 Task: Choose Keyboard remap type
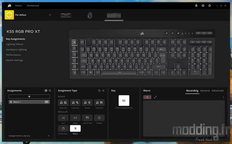[99, 103]
